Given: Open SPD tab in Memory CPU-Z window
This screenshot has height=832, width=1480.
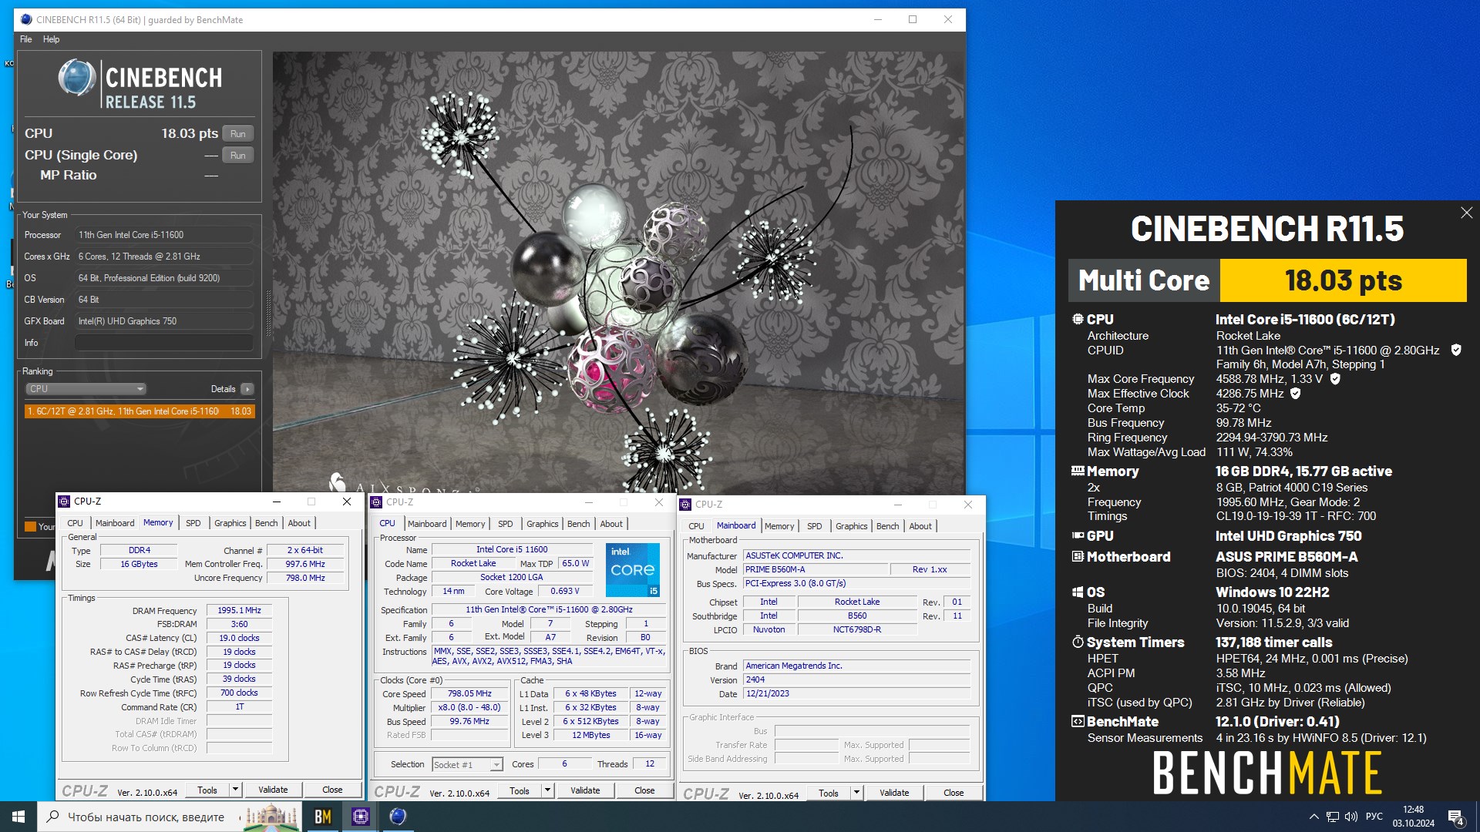Looking at the screenshot, I should [193, 523].
